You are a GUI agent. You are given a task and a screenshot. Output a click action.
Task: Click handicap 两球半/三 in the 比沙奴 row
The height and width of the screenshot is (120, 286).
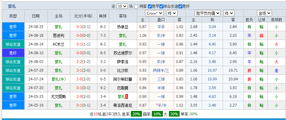pyautogui.click(x=161, y=70)
